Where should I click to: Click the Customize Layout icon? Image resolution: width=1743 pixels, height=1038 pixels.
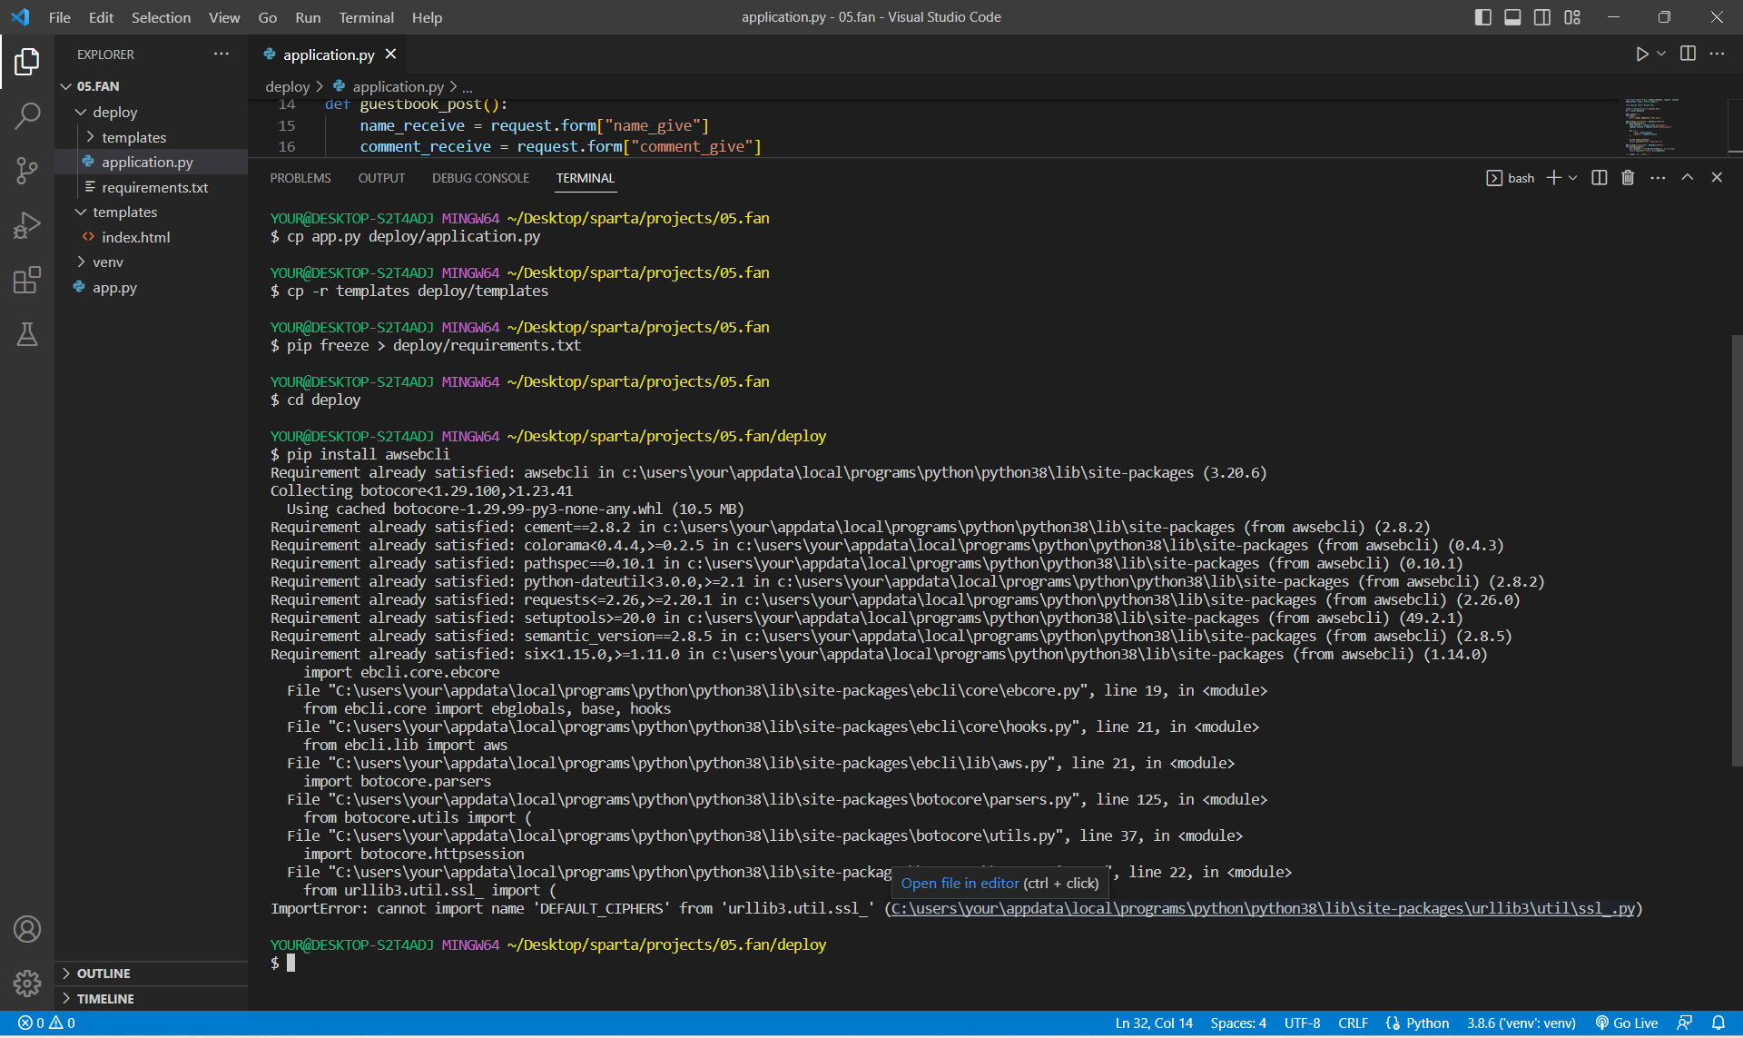coord(1572,17)
